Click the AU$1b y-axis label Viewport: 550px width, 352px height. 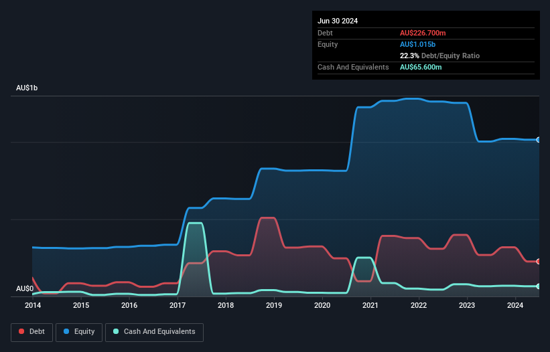27,88
